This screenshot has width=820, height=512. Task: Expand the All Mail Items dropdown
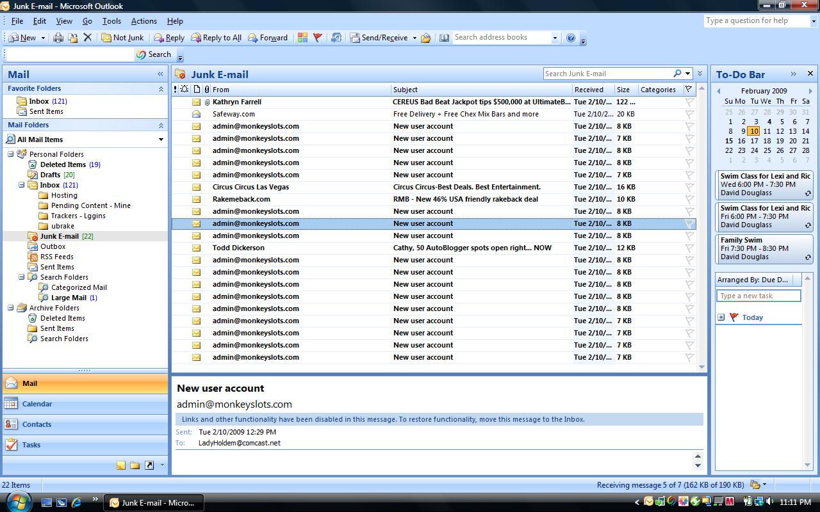[x=161, y=140]
